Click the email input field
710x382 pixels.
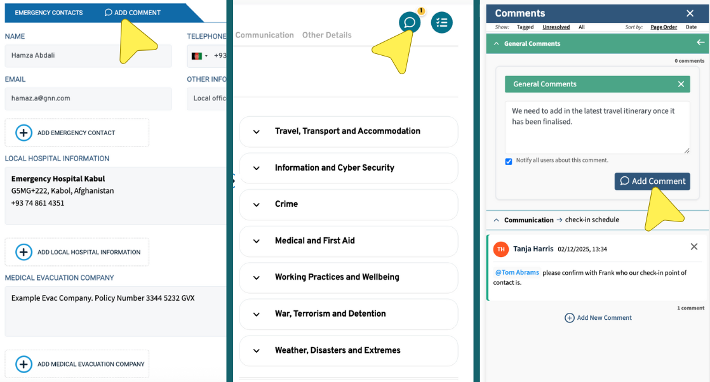pyautogui.click(x=88, y=98)
